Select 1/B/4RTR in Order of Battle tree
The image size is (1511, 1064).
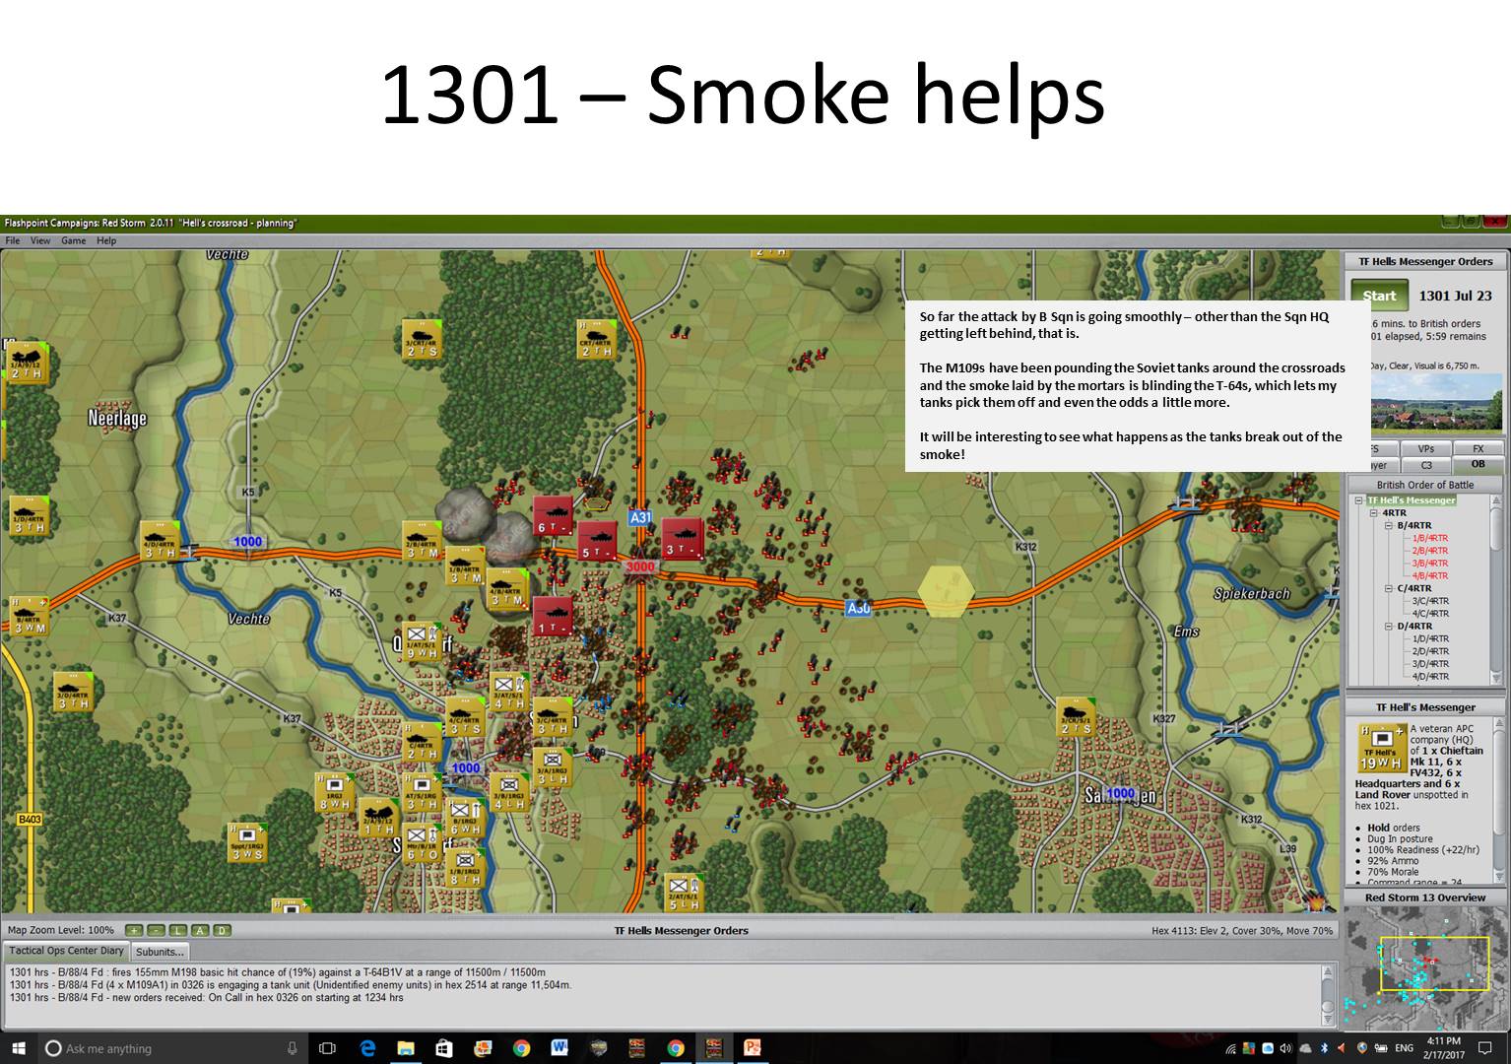(x=1430, y=538)
